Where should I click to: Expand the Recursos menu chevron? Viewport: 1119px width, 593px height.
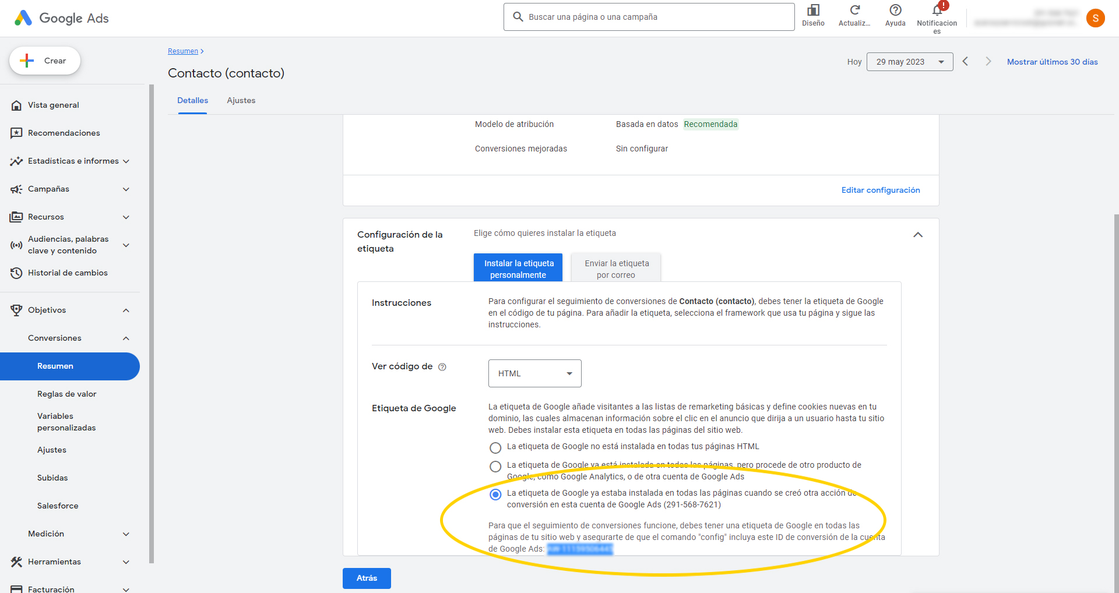[x=126, y=217]
